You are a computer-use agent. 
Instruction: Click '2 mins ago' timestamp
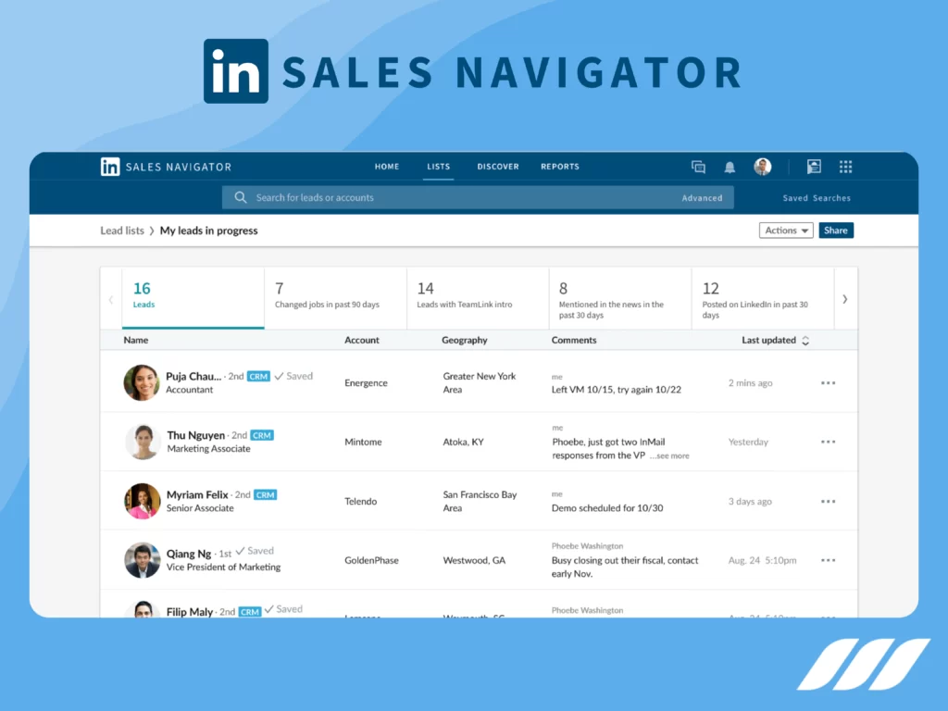pos(750,382)
